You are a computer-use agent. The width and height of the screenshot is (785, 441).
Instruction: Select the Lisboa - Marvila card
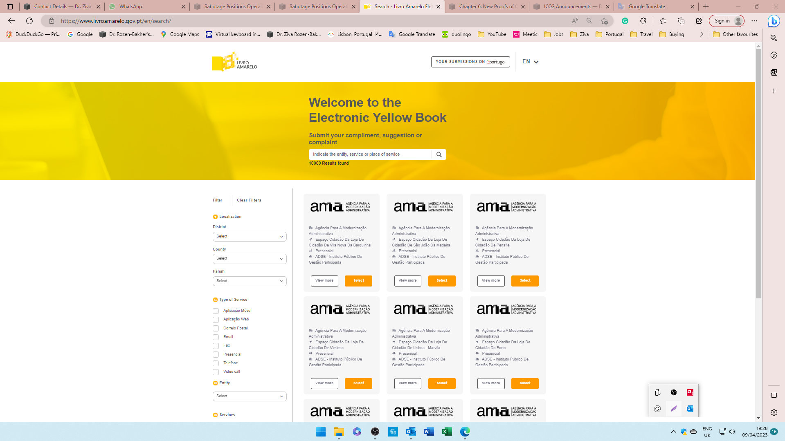click(442, 383)
